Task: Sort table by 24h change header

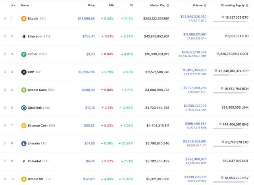Action: pos(111,5)
